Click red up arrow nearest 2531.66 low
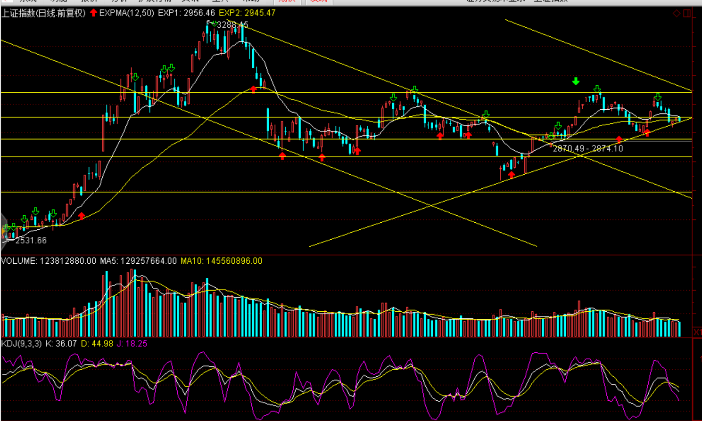The height and width of the screenshot is (421, 702). point(82,216)
